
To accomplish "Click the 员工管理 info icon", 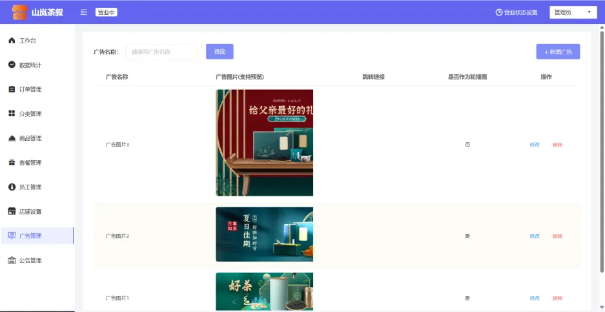I will point(12,187).
